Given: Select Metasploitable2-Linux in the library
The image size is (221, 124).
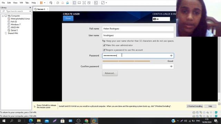Looking at the screenshot, I should tap(20, 19).
